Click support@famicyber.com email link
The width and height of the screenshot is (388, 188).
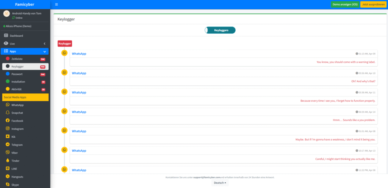(207, 177)
